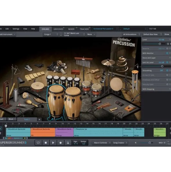This screenshot has width=171, height=172.
Task: Open the 11 3/4" Meinl Luis Conte dropdown
Action: pos(74,34)
